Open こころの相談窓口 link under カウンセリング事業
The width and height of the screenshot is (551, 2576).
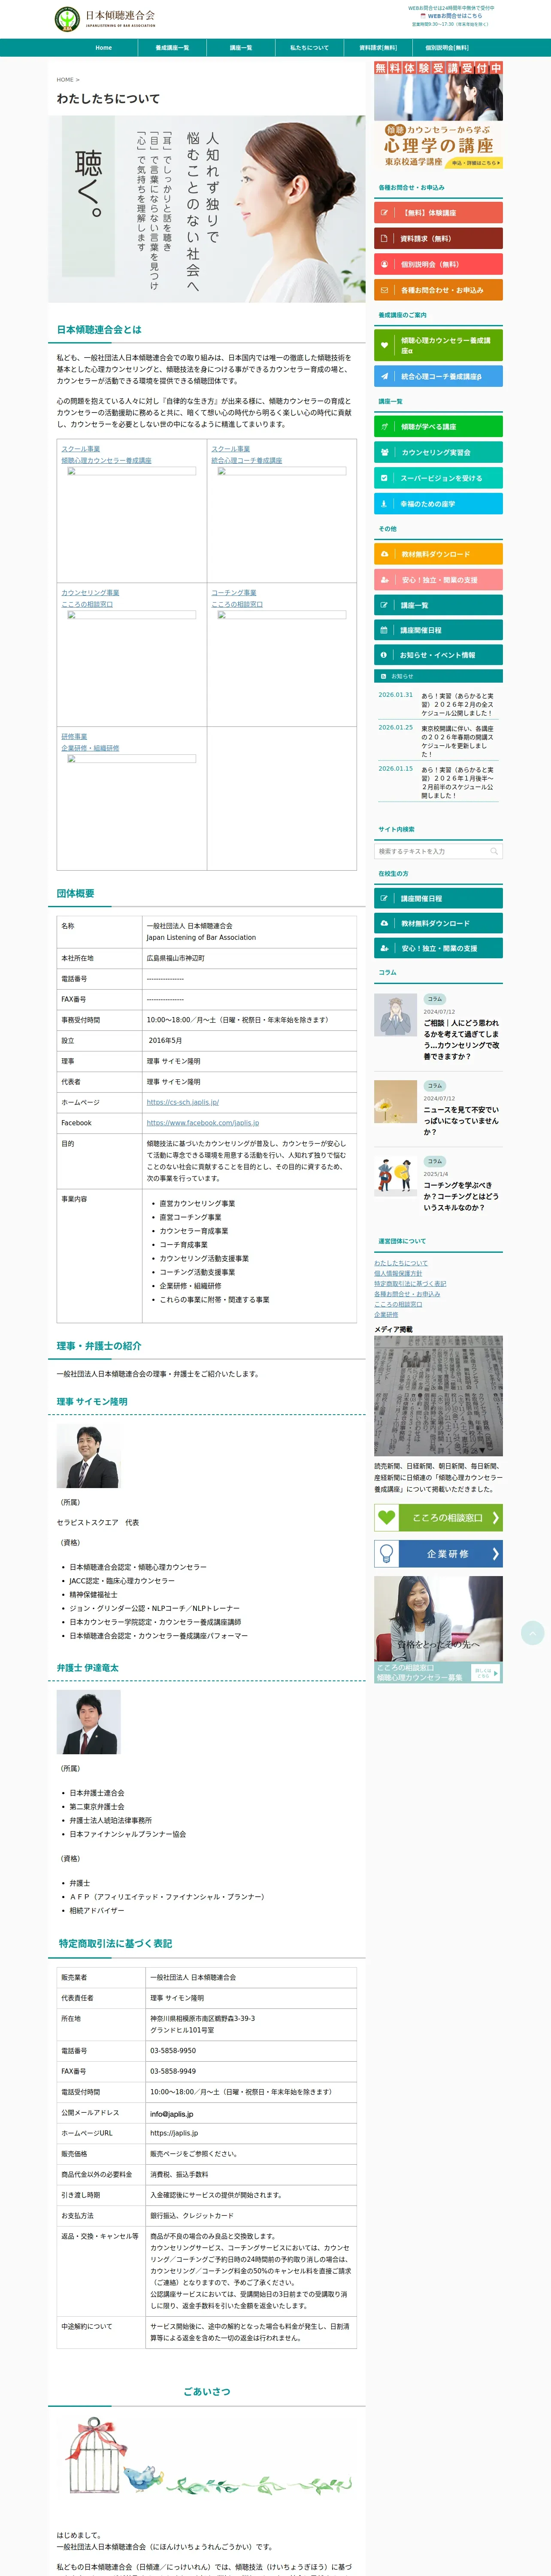[x=87, y=604]
